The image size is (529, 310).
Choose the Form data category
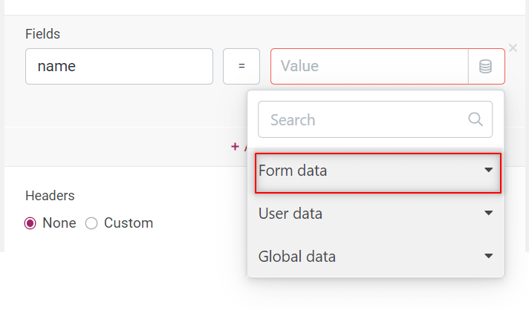(293, 171)
